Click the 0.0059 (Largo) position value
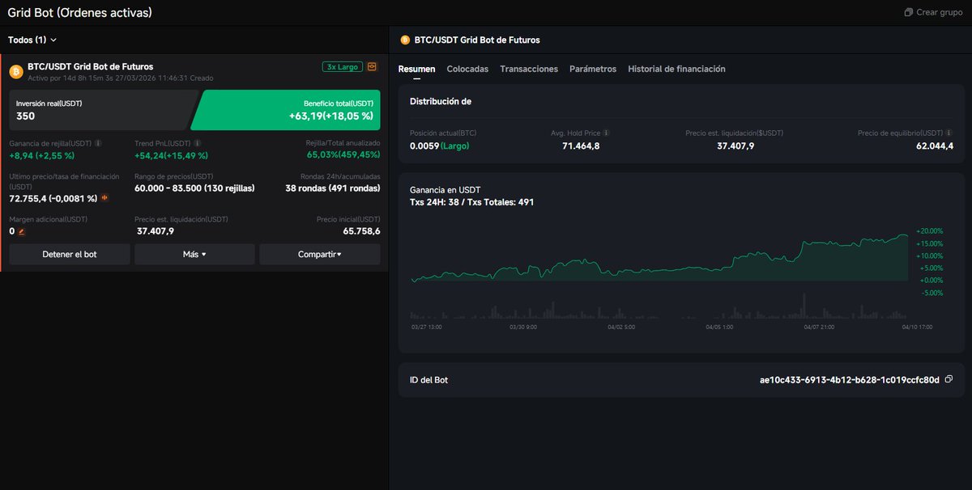Screen dimensions: 972x490 [439, 146]
